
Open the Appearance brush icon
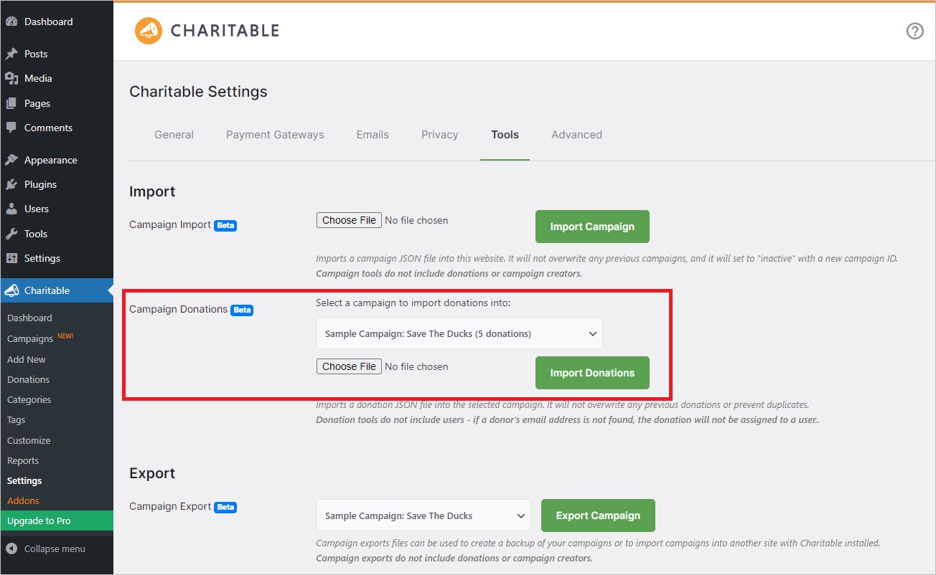pyautogui.click(x=13, y=159)
